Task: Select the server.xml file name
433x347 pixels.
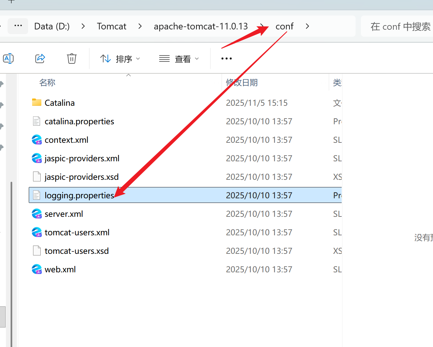Action: (x=64, y=214)
